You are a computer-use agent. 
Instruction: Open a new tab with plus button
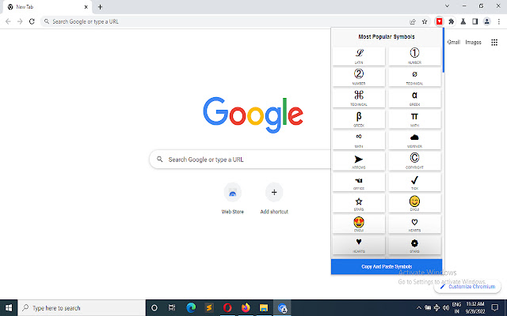[x=100, y=7]
